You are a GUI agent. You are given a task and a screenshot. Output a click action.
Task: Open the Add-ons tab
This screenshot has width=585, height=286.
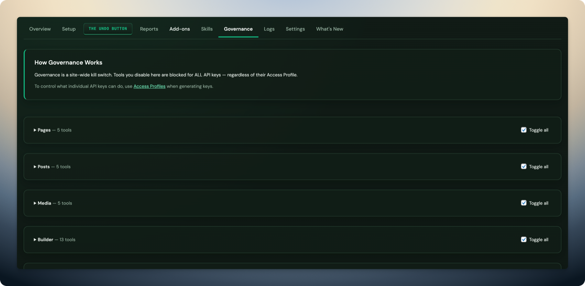(x=179, y=29)
